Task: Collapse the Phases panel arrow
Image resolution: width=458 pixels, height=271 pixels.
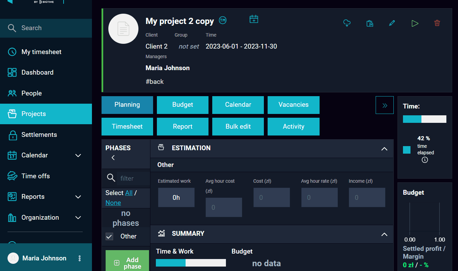Action: (x=113, y=158)
